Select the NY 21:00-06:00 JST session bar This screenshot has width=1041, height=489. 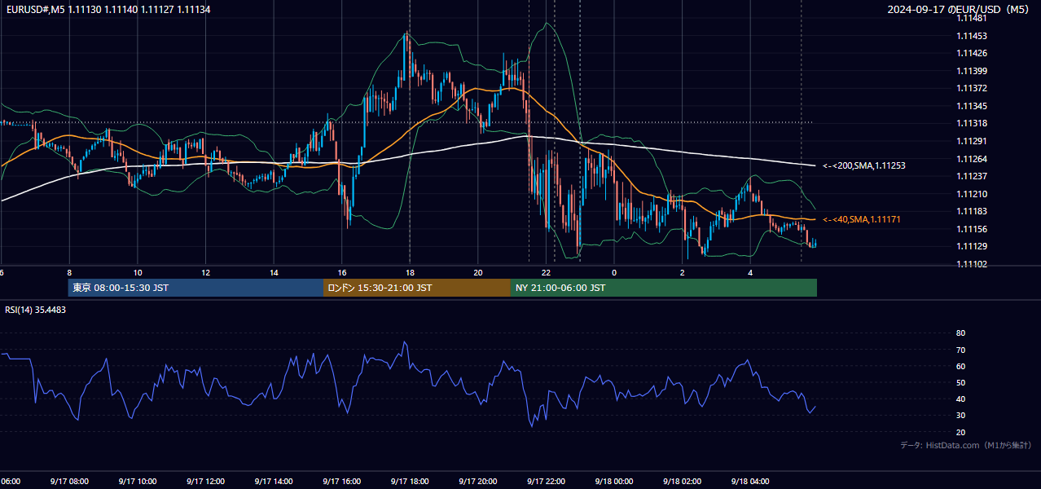pos(664,288)
